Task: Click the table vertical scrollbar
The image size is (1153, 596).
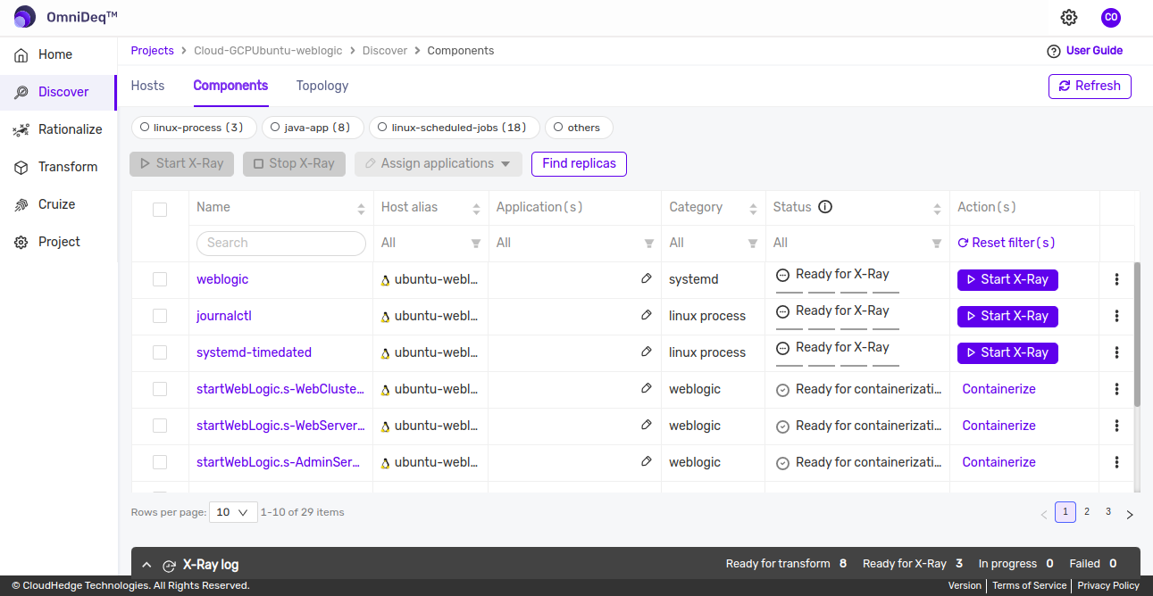Action: [x=1137, y=335]
